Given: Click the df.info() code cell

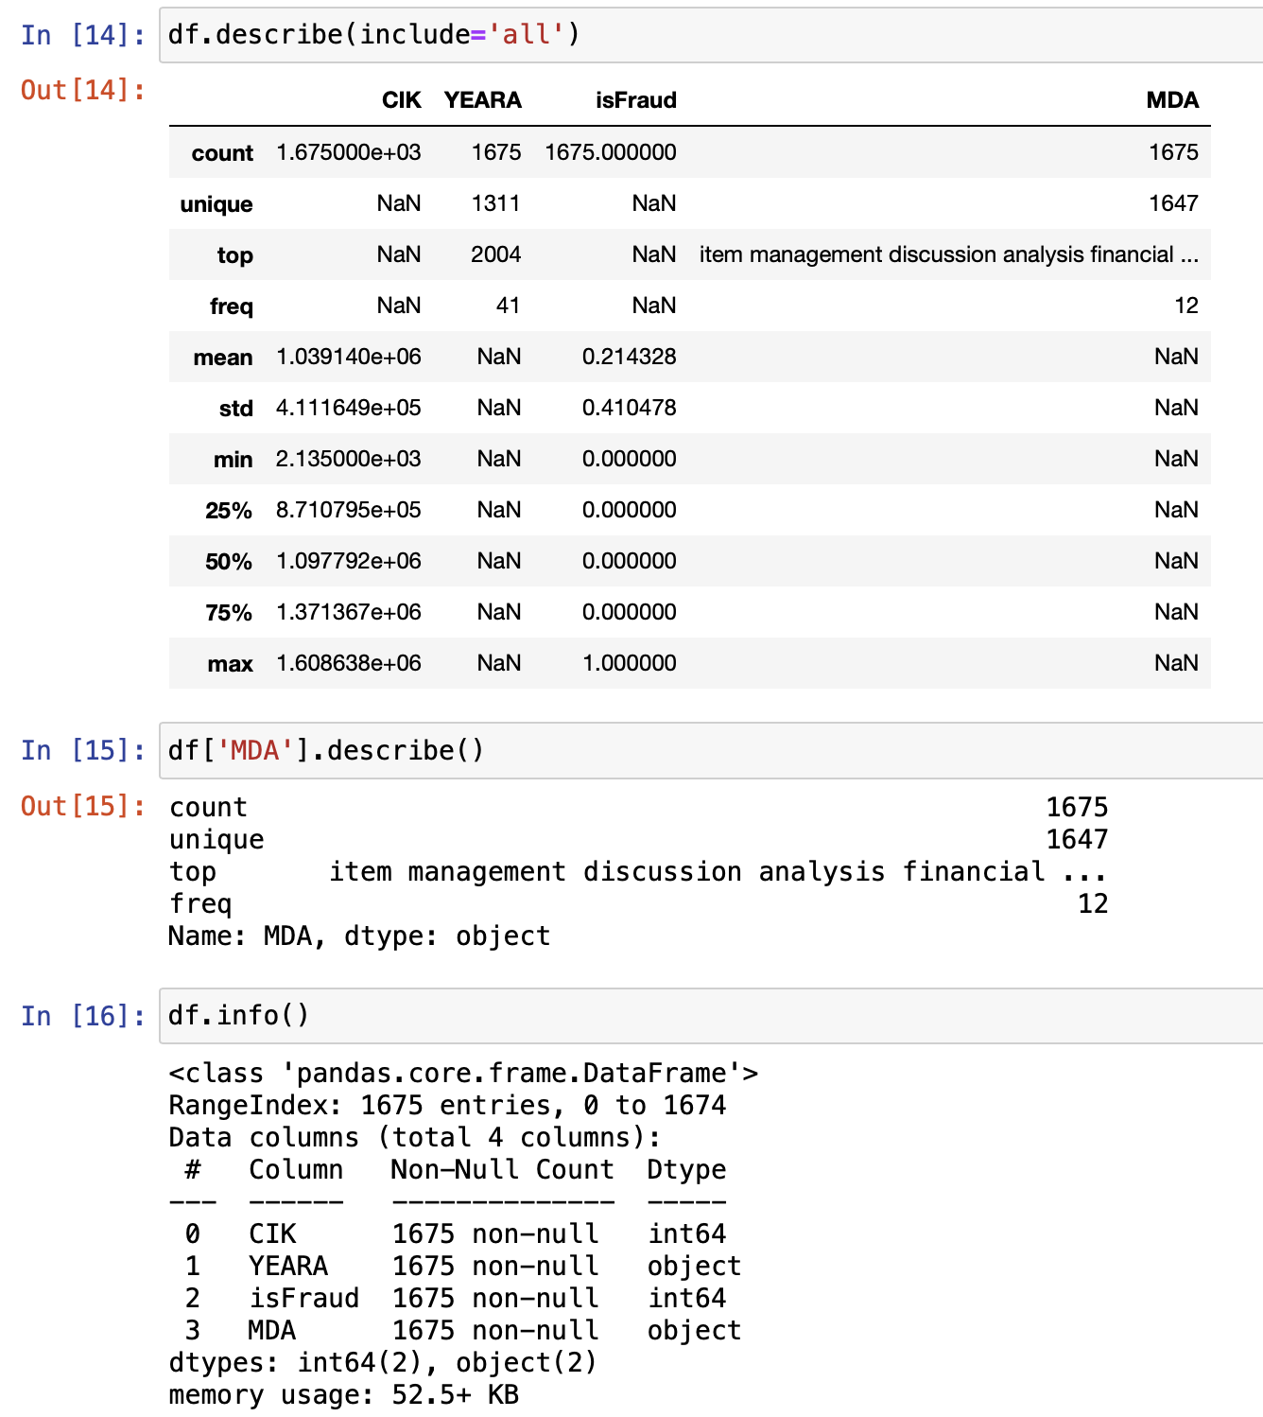Looking at the screenshot, I should [711, 1016].
